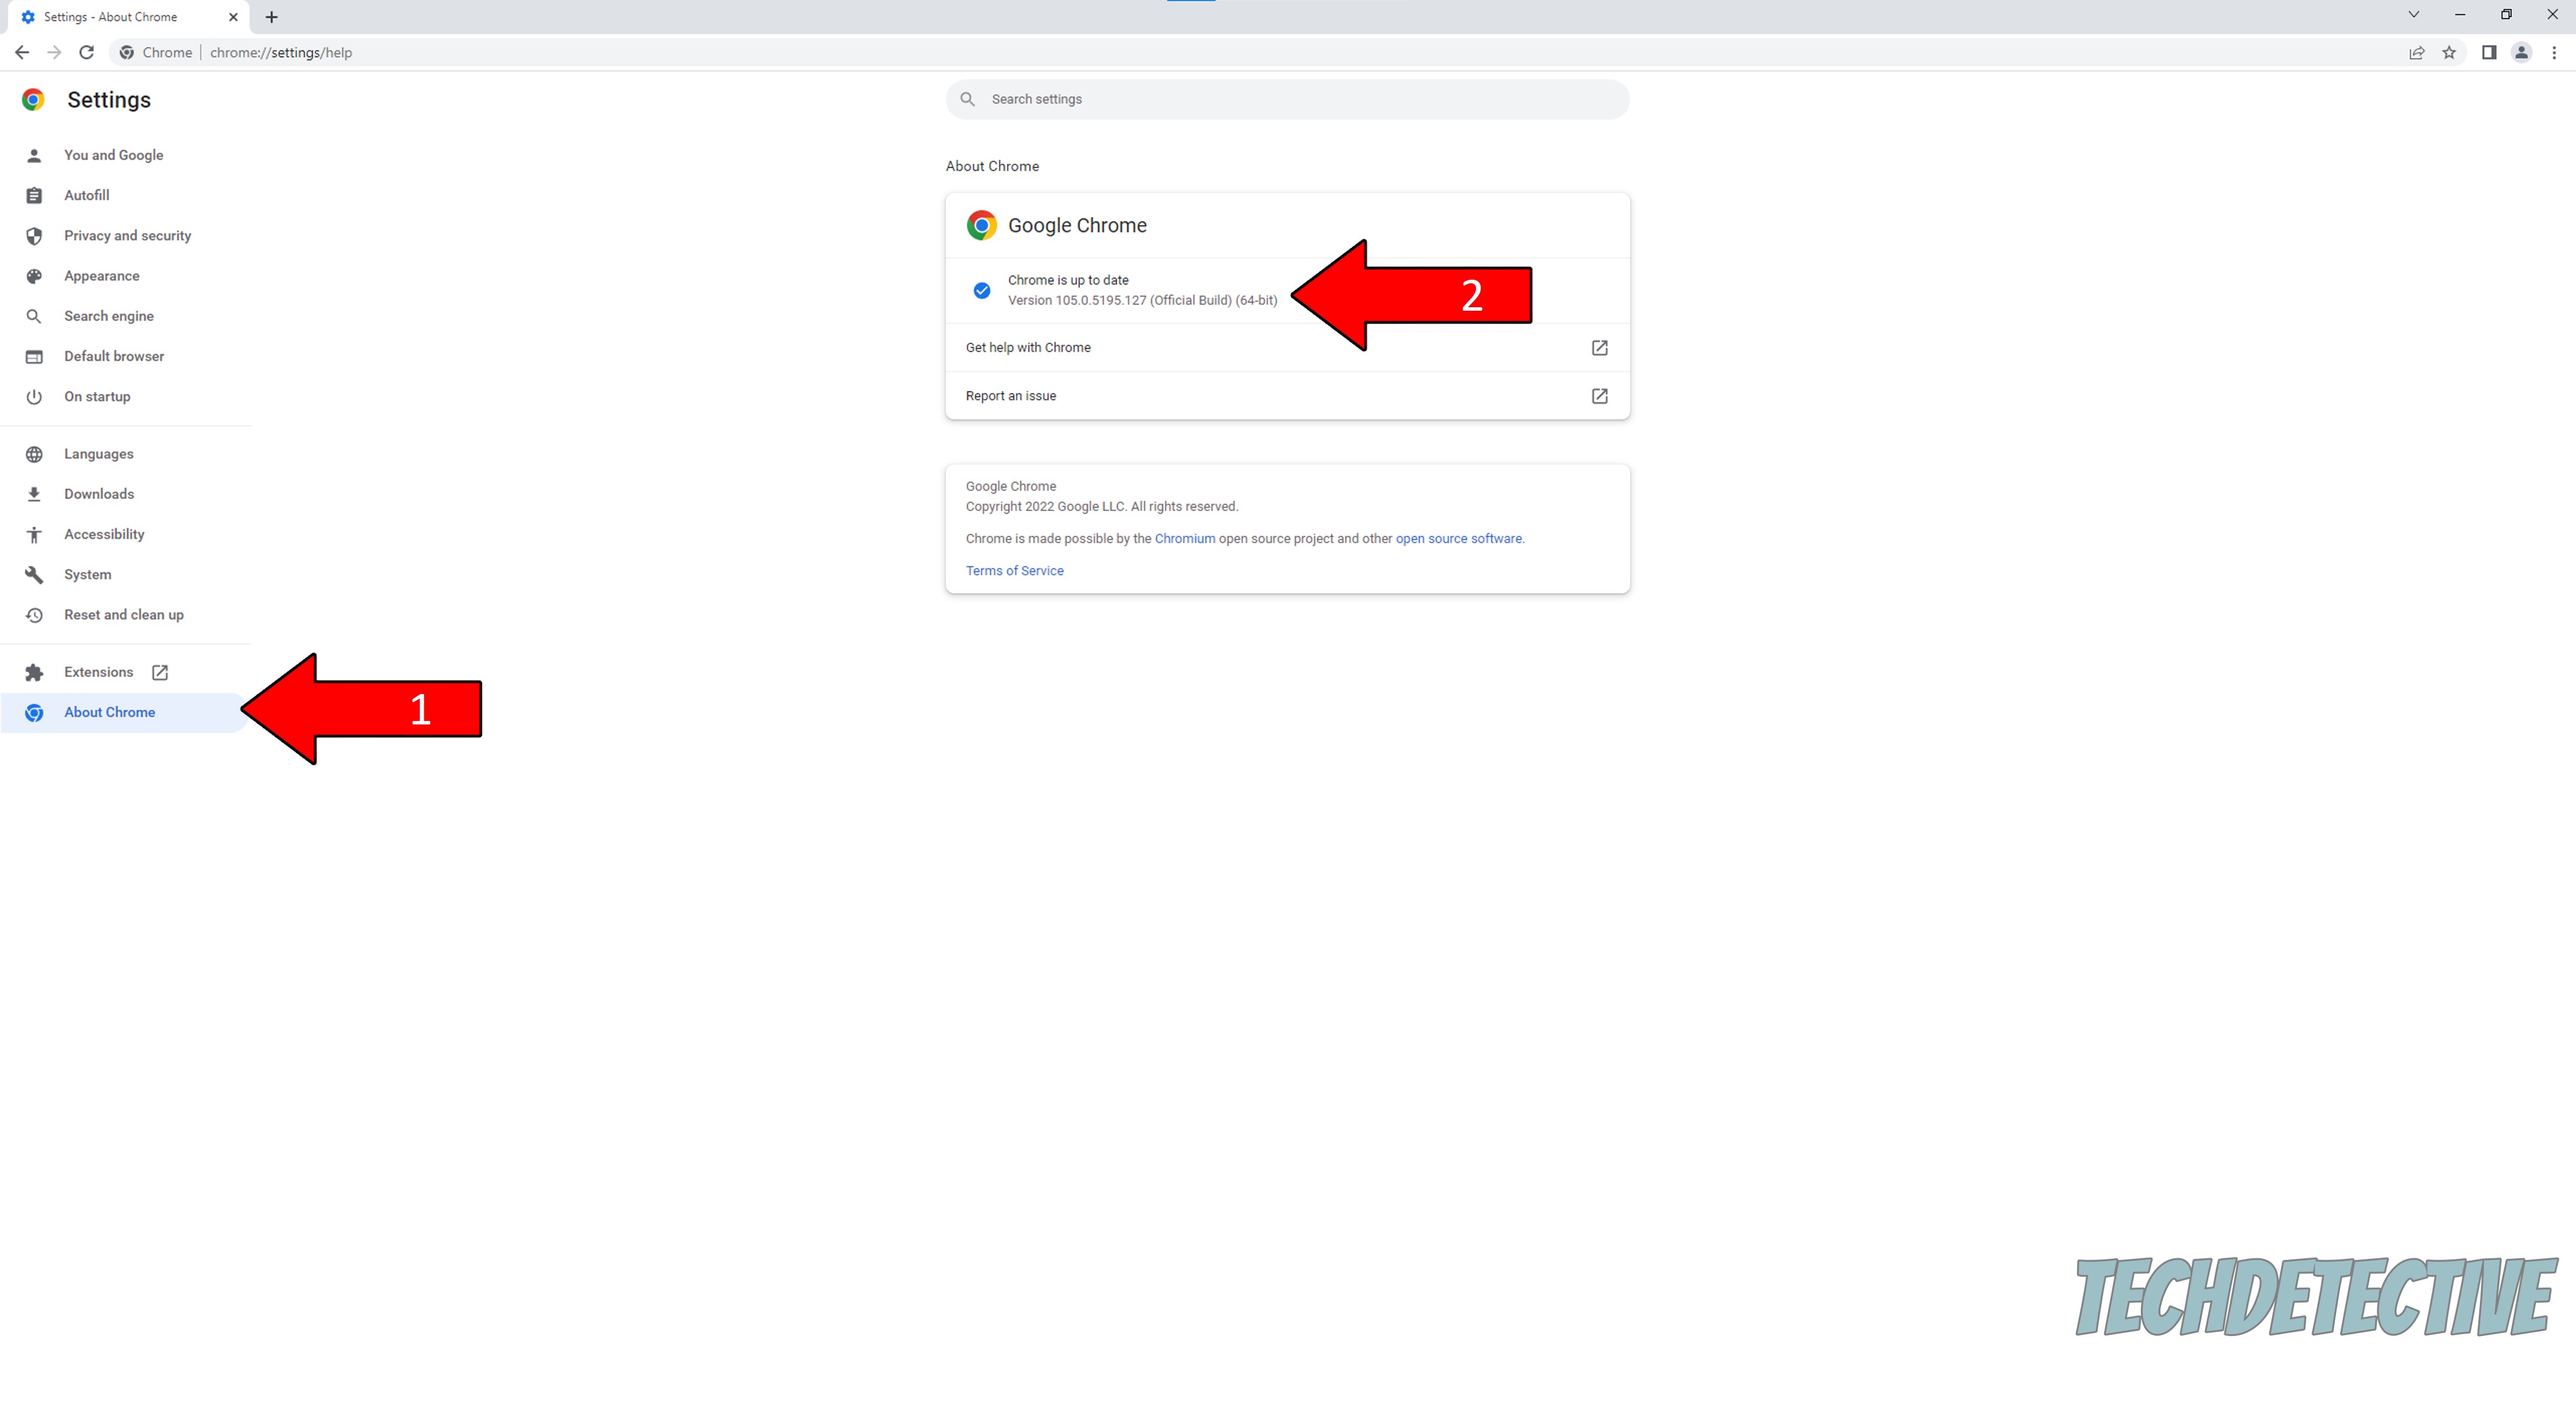
Task: Open the Get help with Chrome link
Action: pyautogui.click(x=1028, y=347)
